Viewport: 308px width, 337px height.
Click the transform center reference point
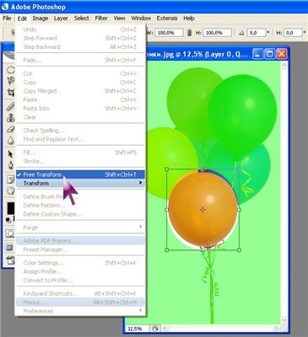tap(203, 210)
